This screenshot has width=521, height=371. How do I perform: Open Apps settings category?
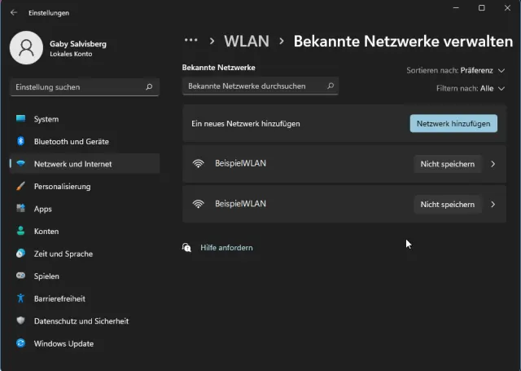[85, 209]
